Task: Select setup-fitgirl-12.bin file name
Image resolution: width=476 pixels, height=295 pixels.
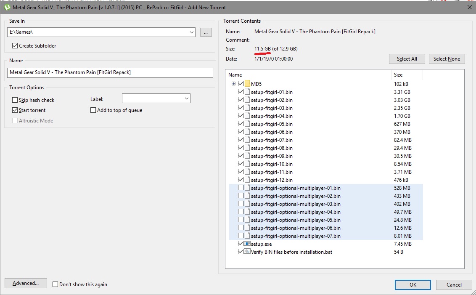Action: click(272, 180)
